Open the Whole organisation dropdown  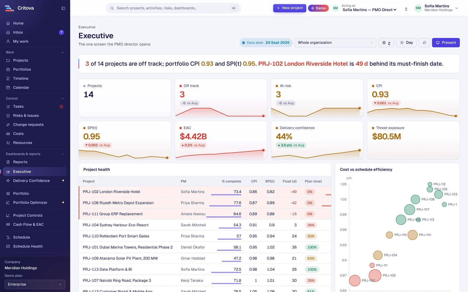(335, 43)
